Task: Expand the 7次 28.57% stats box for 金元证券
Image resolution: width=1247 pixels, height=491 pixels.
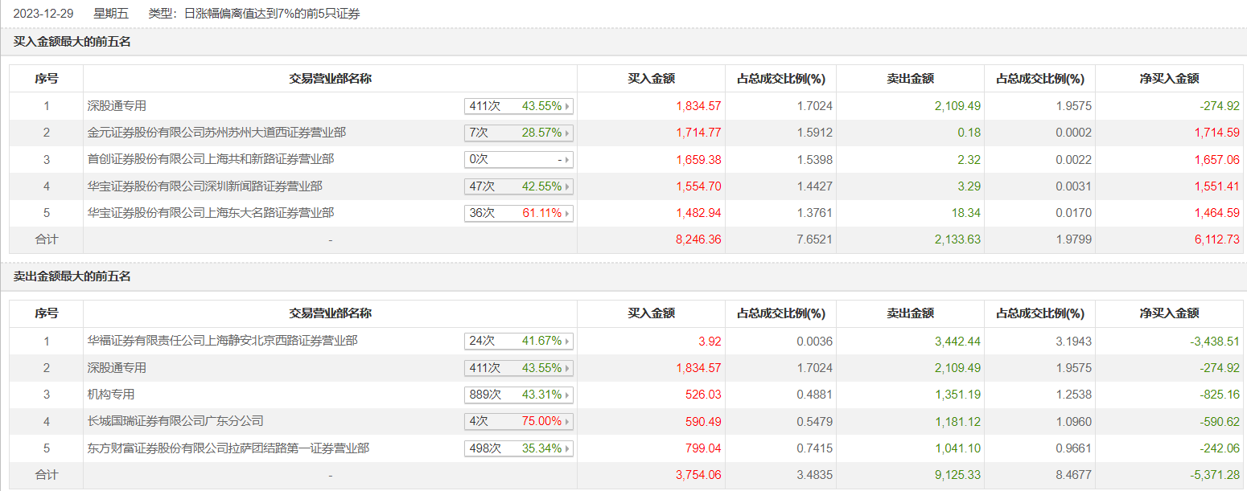Action: (519, 133)
